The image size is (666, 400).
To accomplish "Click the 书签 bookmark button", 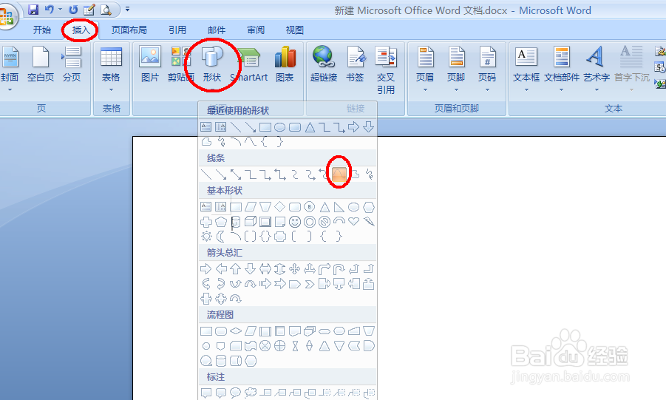I will click(x=355, y=64).
